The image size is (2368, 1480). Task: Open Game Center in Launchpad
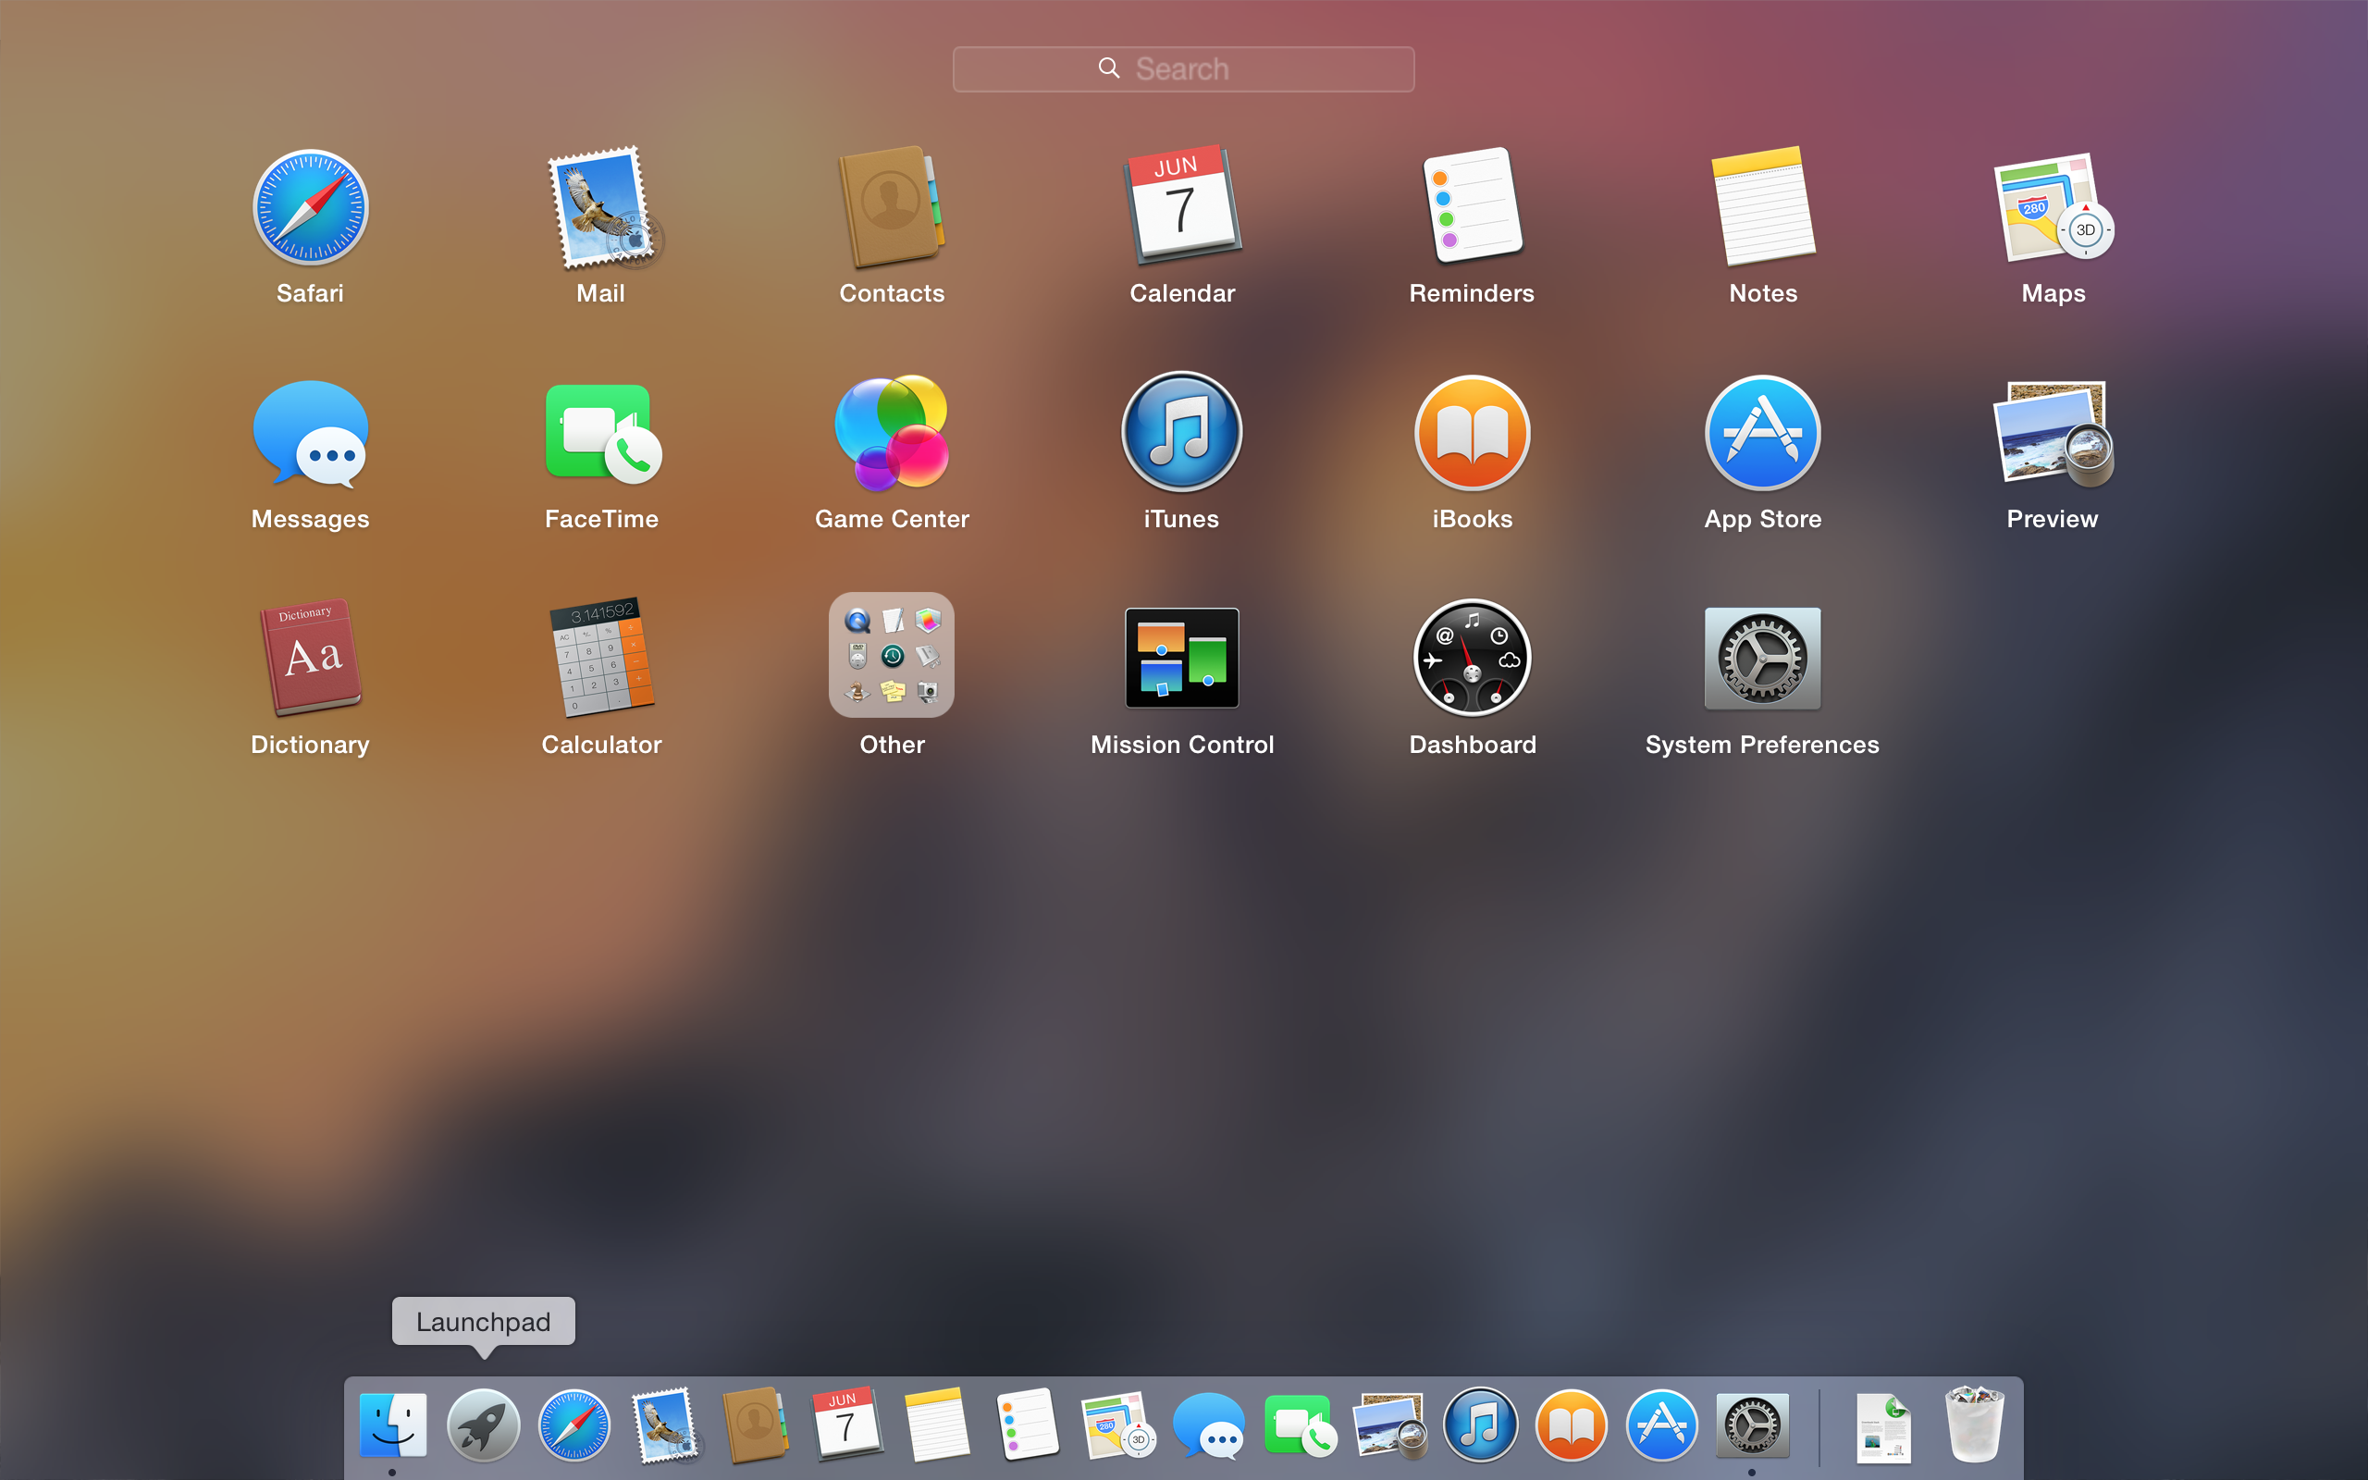[892, 432]
